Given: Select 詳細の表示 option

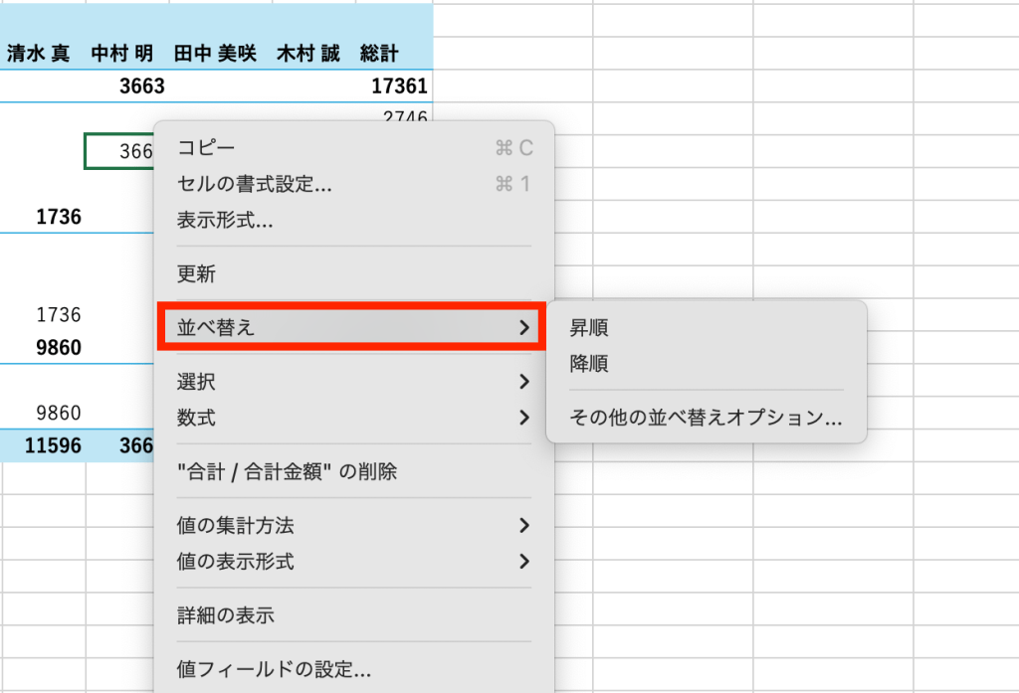Looking at the screenshot, I should [225, 615].
